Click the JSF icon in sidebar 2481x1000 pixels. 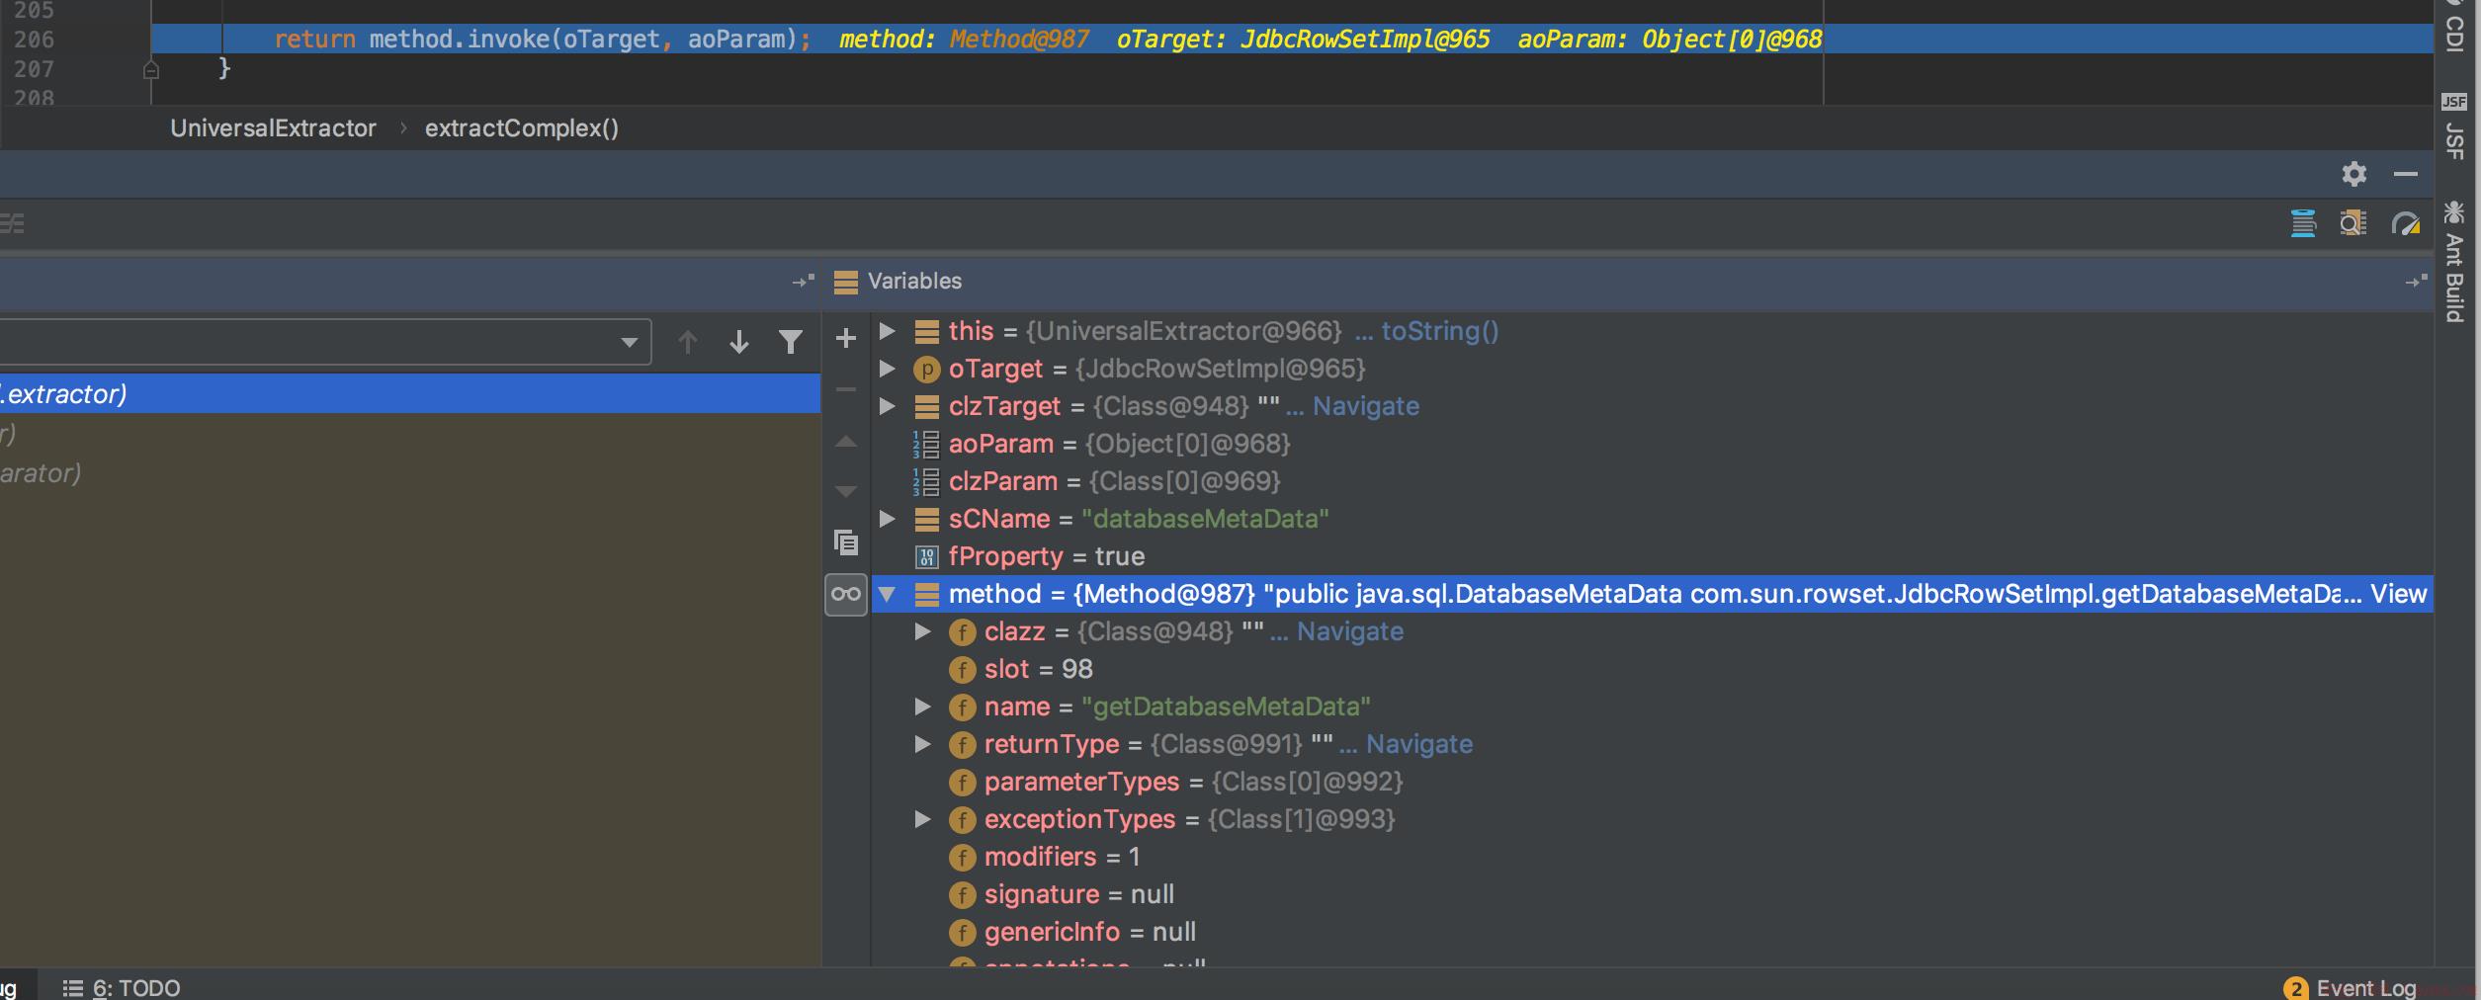pyautogui.click(x=2453, y=102)
